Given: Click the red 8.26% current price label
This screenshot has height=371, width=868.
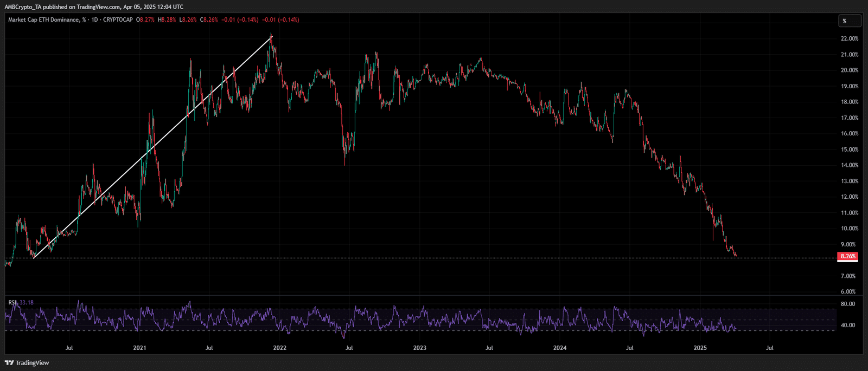Looking at the screenshot, I should pos(847,256).
